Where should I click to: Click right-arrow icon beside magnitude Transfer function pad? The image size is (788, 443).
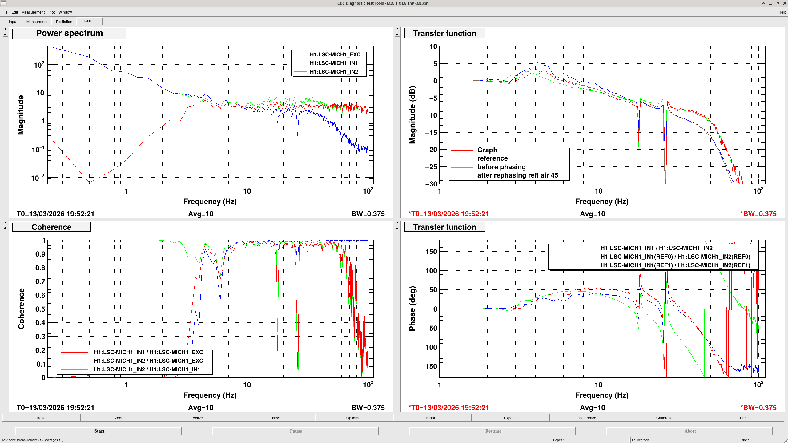pos(397,29)
